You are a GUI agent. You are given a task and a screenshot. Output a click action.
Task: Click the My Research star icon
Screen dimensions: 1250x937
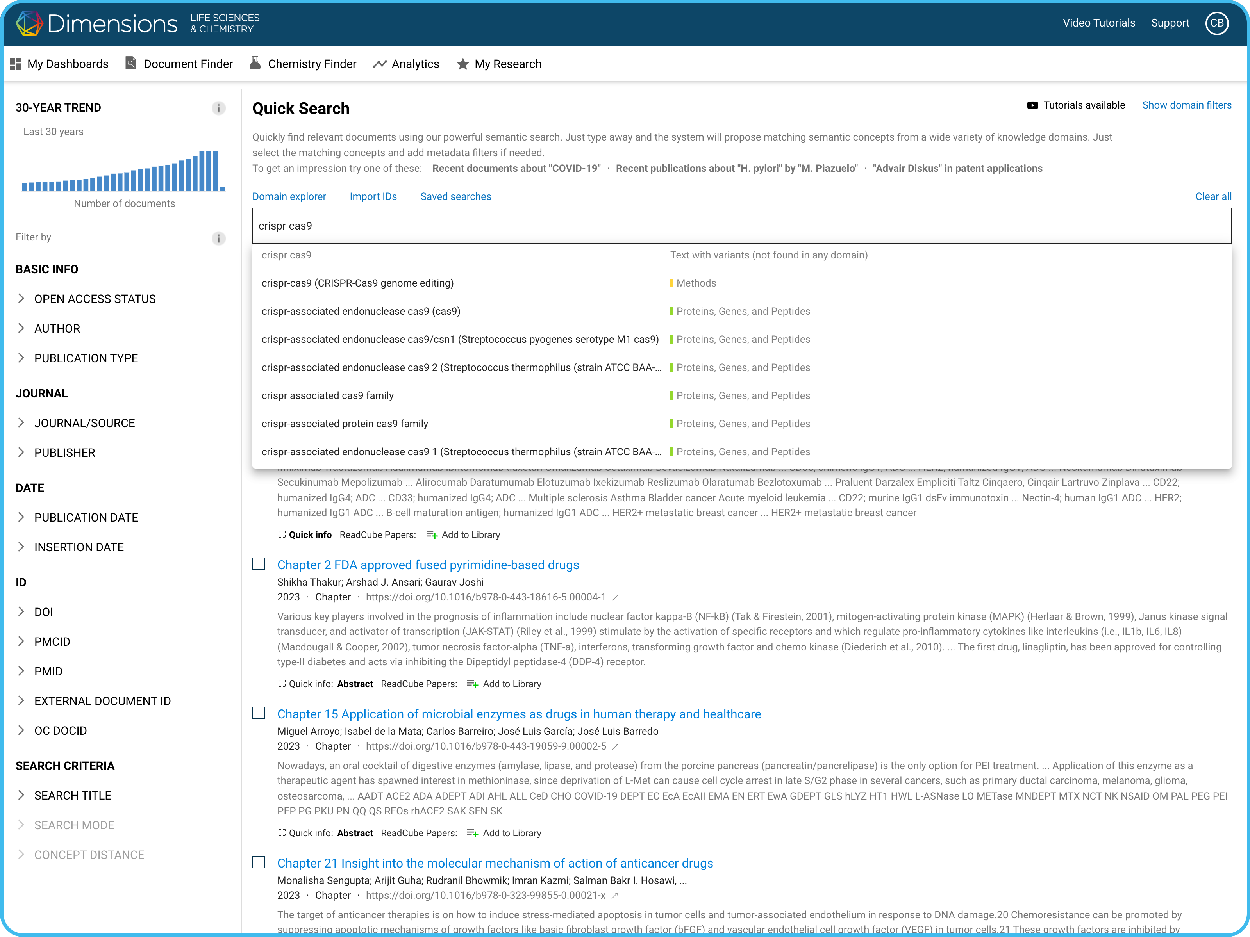pos(463,64)
